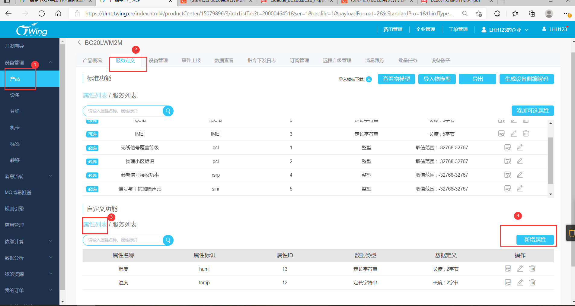Open 服务列表 under 自定义功能

[124, 224]
